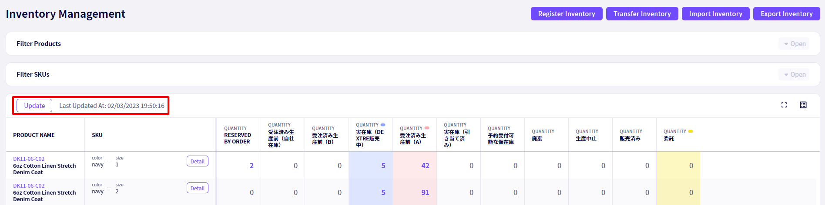
Task: Expand the Filter SKUs panel with Open
Action: [x=795, y=75]
